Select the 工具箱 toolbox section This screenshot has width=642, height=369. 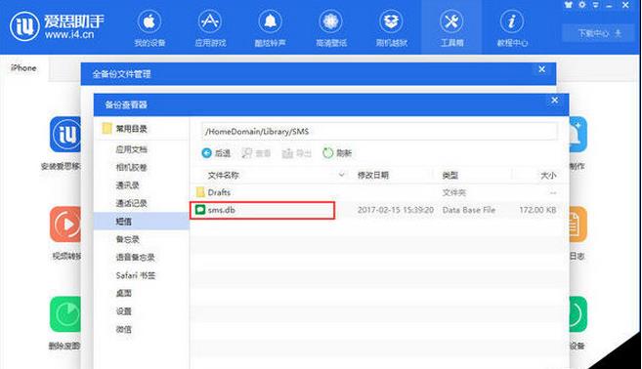click(x=451, y=27)
